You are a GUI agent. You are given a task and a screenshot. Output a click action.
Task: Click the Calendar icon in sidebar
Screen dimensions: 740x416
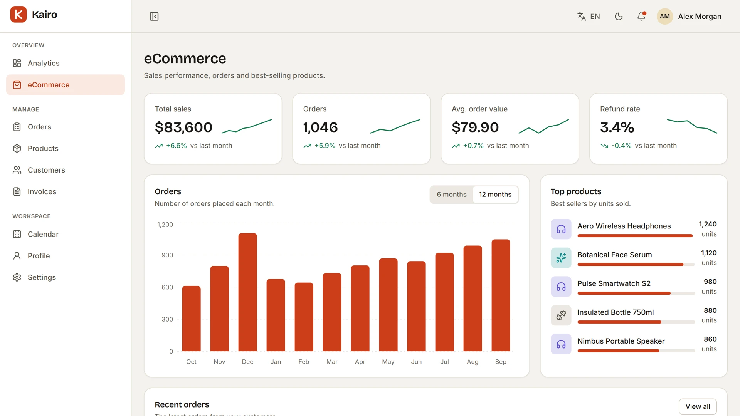point(17,234)
